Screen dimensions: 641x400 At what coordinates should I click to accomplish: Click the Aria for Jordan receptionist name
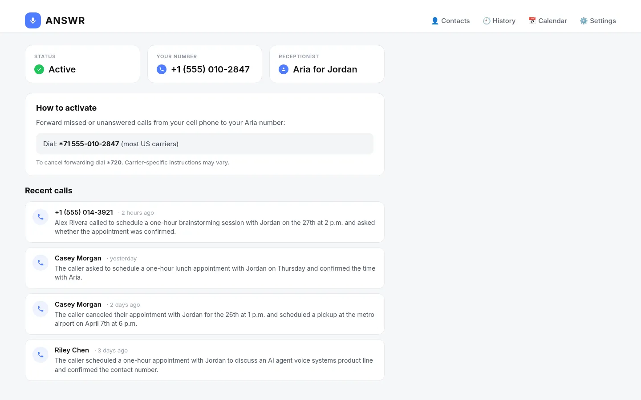(325, 69)
